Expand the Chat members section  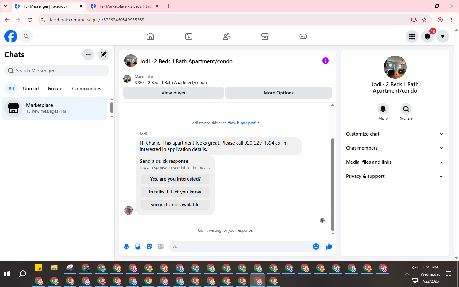395,148
